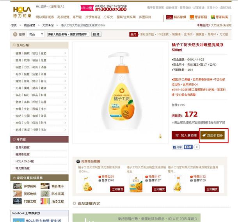
Task: Click the HOLA logo
Action: (x=22, y=12)
